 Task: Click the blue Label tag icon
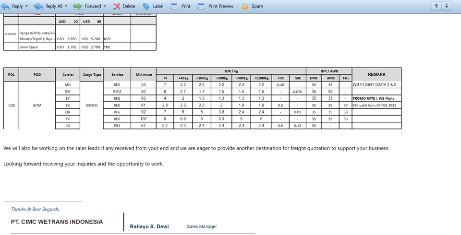pos(146,6)
